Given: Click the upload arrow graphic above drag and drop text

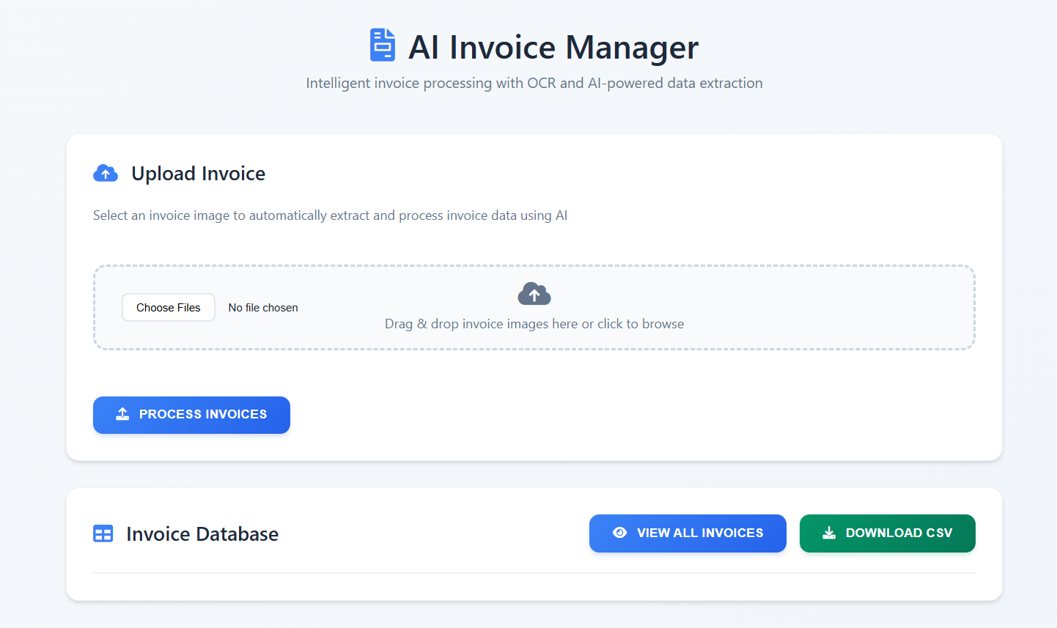Looking at the screenshot, I should 534,293.
